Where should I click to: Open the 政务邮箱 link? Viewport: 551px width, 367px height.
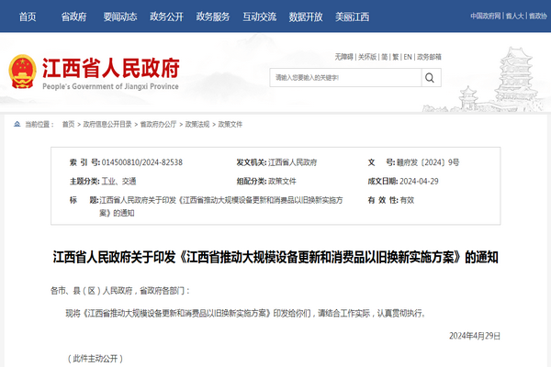coord(429,56)
